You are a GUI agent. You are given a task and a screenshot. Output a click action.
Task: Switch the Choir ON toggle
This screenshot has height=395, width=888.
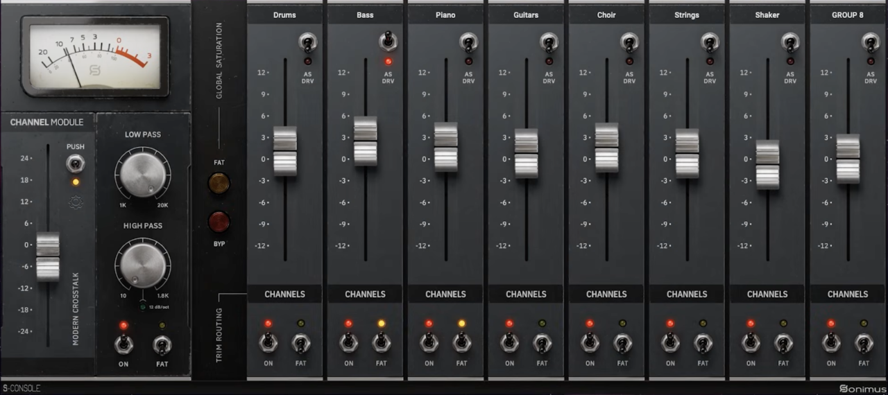590,342
